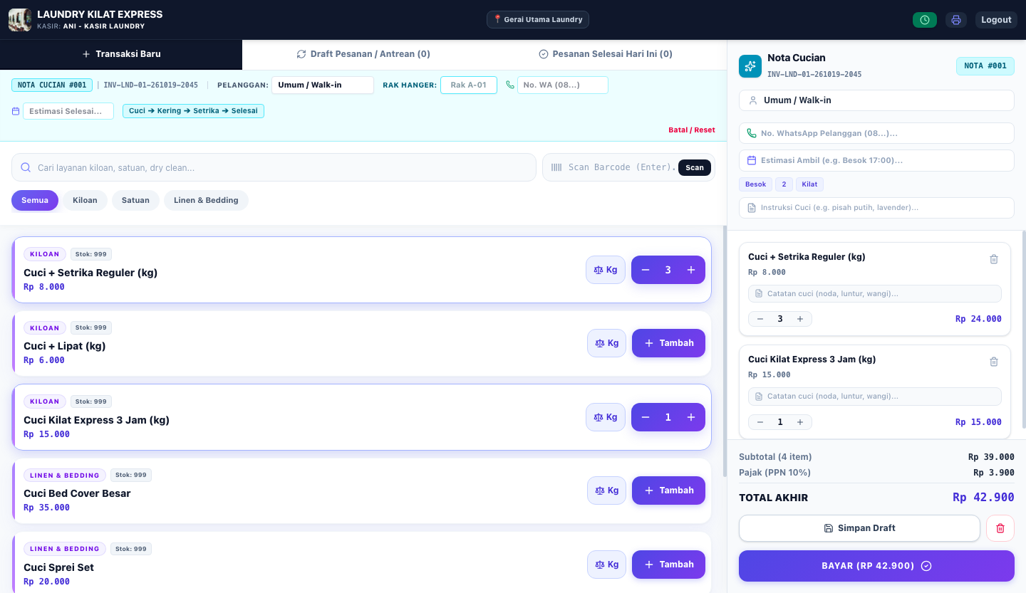
Task: Click the Batal / Reset link
Action: tap(692, 130)
